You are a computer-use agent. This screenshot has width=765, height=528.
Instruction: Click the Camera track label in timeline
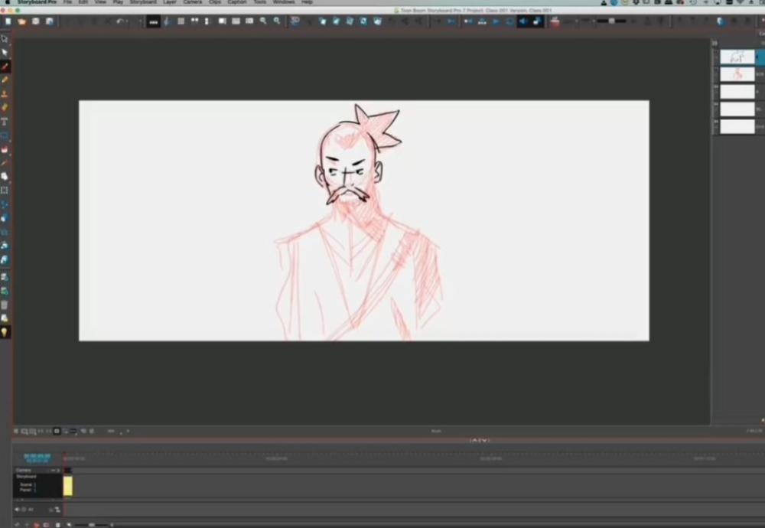(24, 470)
